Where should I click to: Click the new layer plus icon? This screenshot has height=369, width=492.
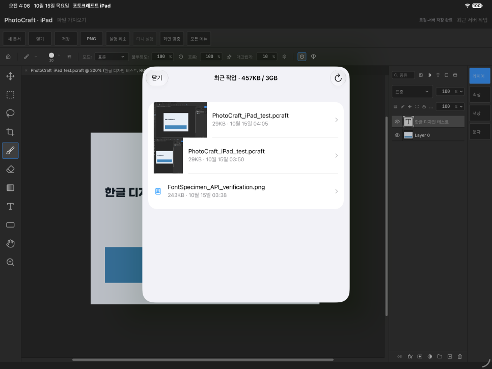point(450,356)
